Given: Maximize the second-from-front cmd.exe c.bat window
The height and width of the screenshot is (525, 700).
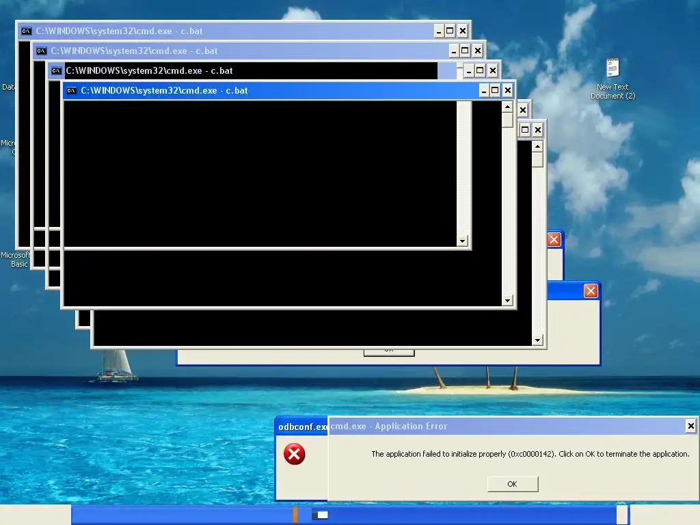Looking at the screenshot, I should (x=480, y=70).
